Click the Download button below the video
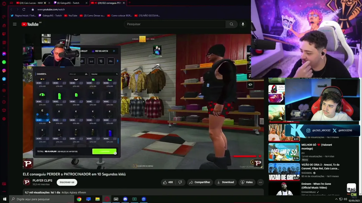Screen dimensions: 362x203 point(225,182)
